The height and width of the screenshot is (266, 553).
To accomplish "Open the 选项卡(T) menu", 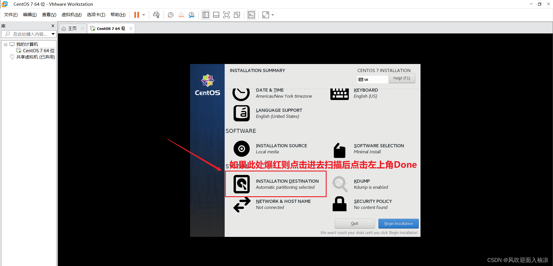I will pos(96,15).
